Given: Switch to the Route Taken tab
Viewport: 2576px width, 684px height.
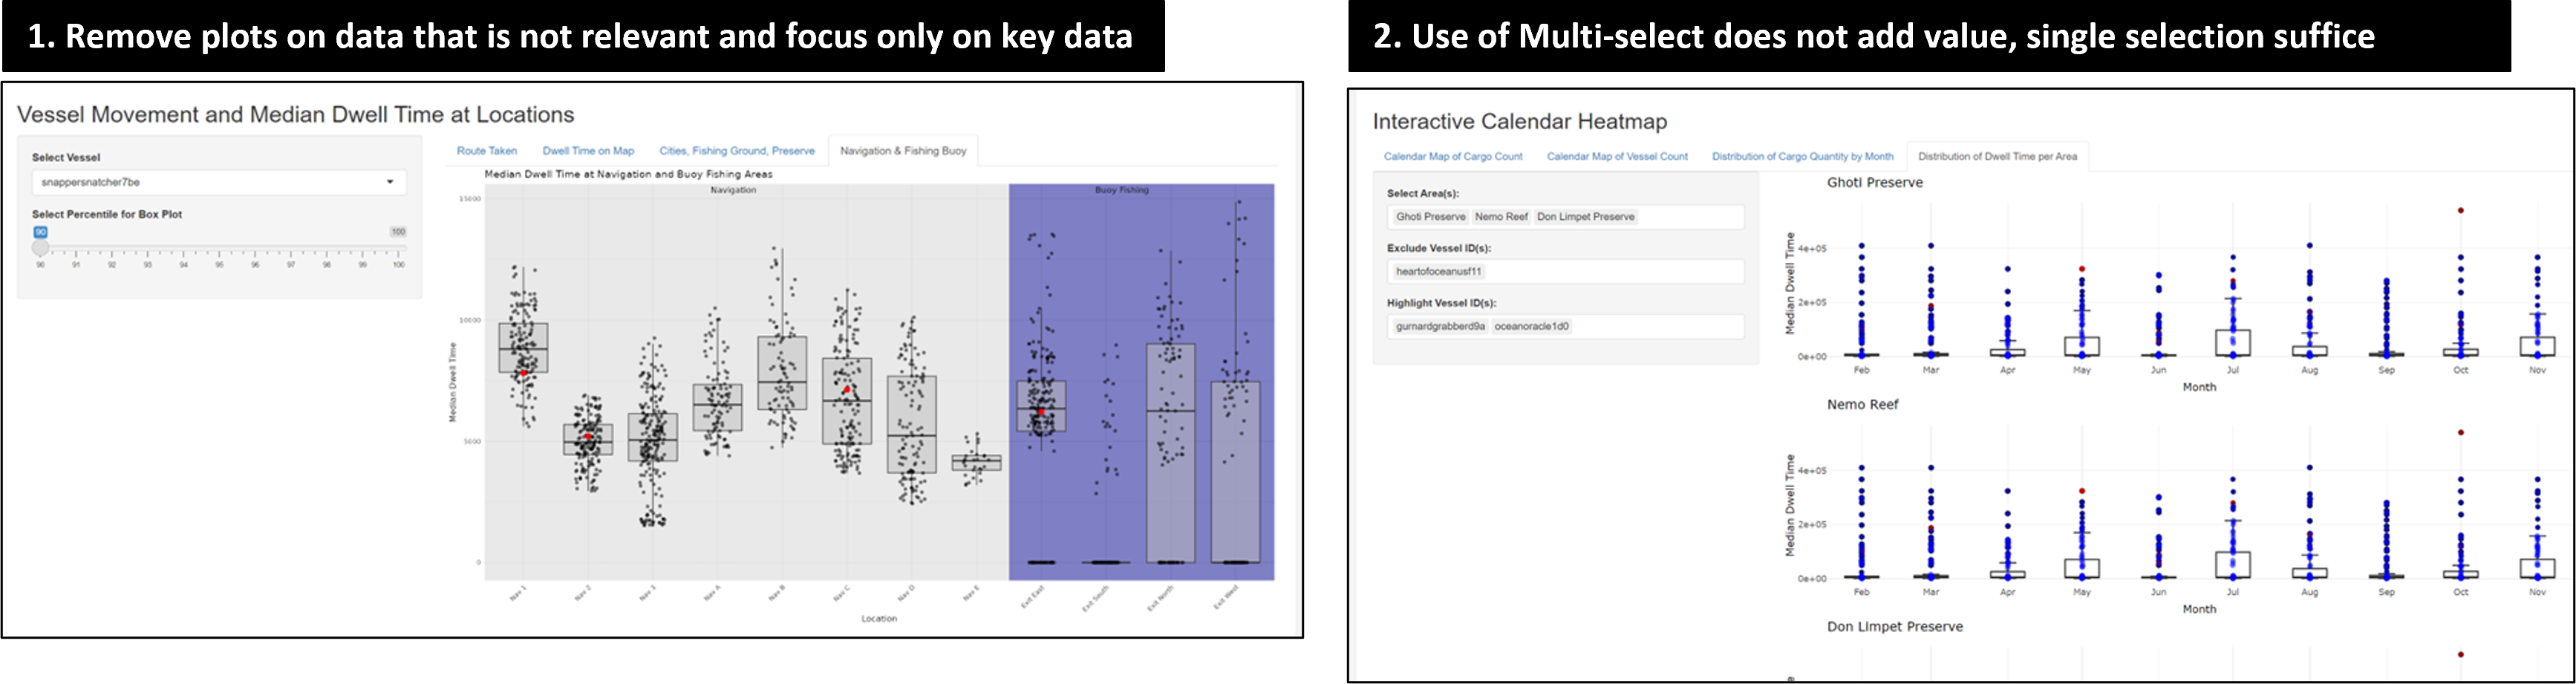Looking at the screenshot, I should pyautogui.click(x=487, y=151).
